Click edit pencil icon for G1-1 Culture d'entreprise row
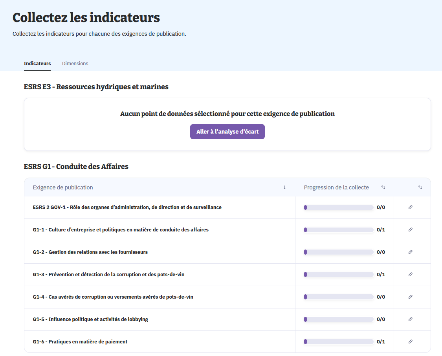 tap(410, 229)
